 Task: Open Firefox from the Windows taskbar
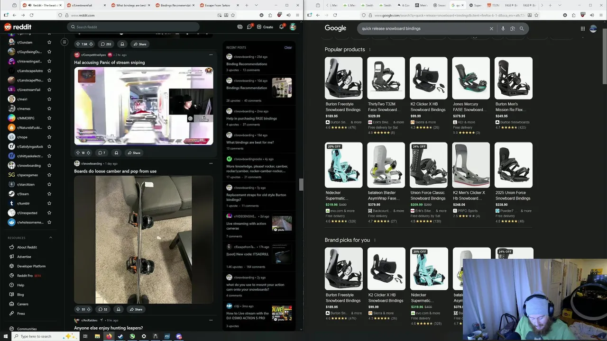click(109, 336)
